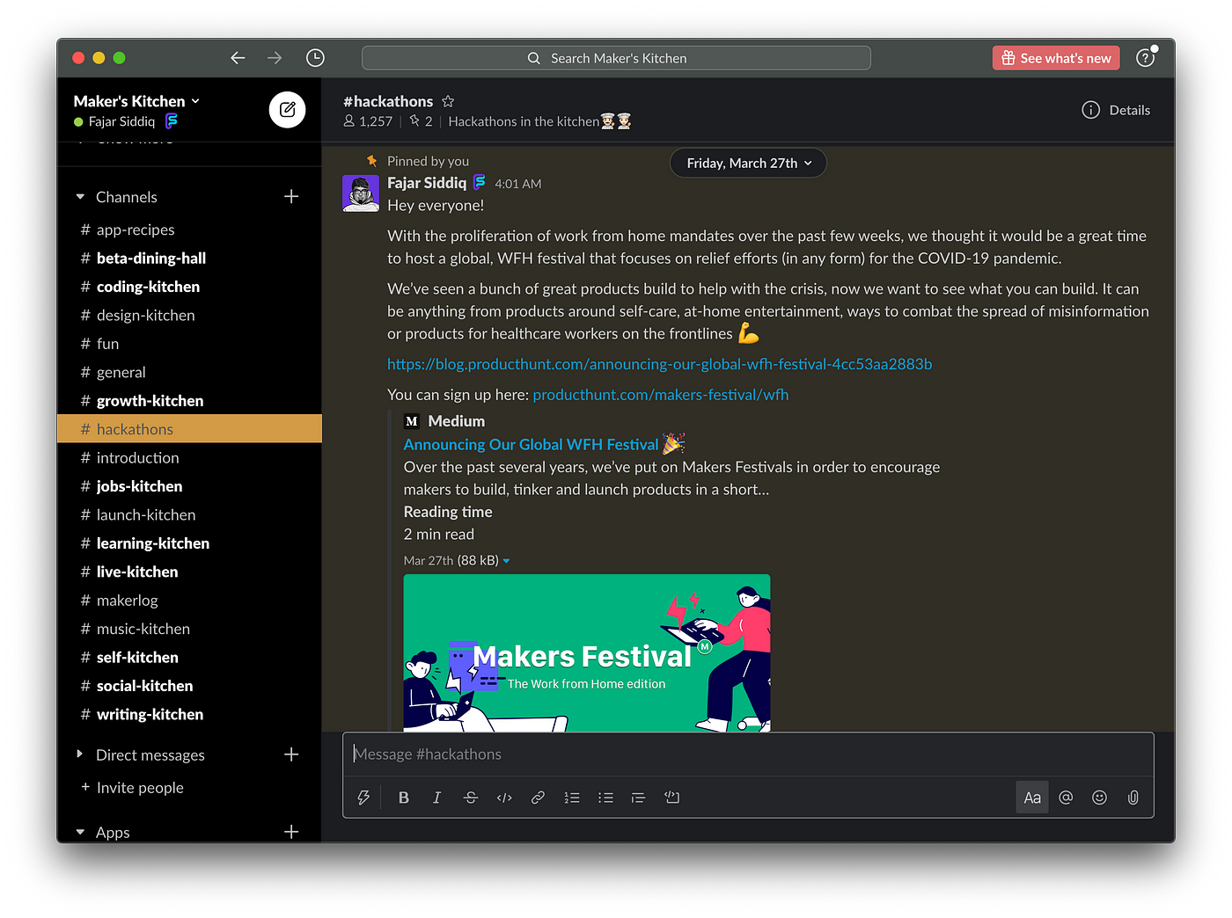Toggle inline code formatting
1232x918 pixels.
[x=504, y=798]
